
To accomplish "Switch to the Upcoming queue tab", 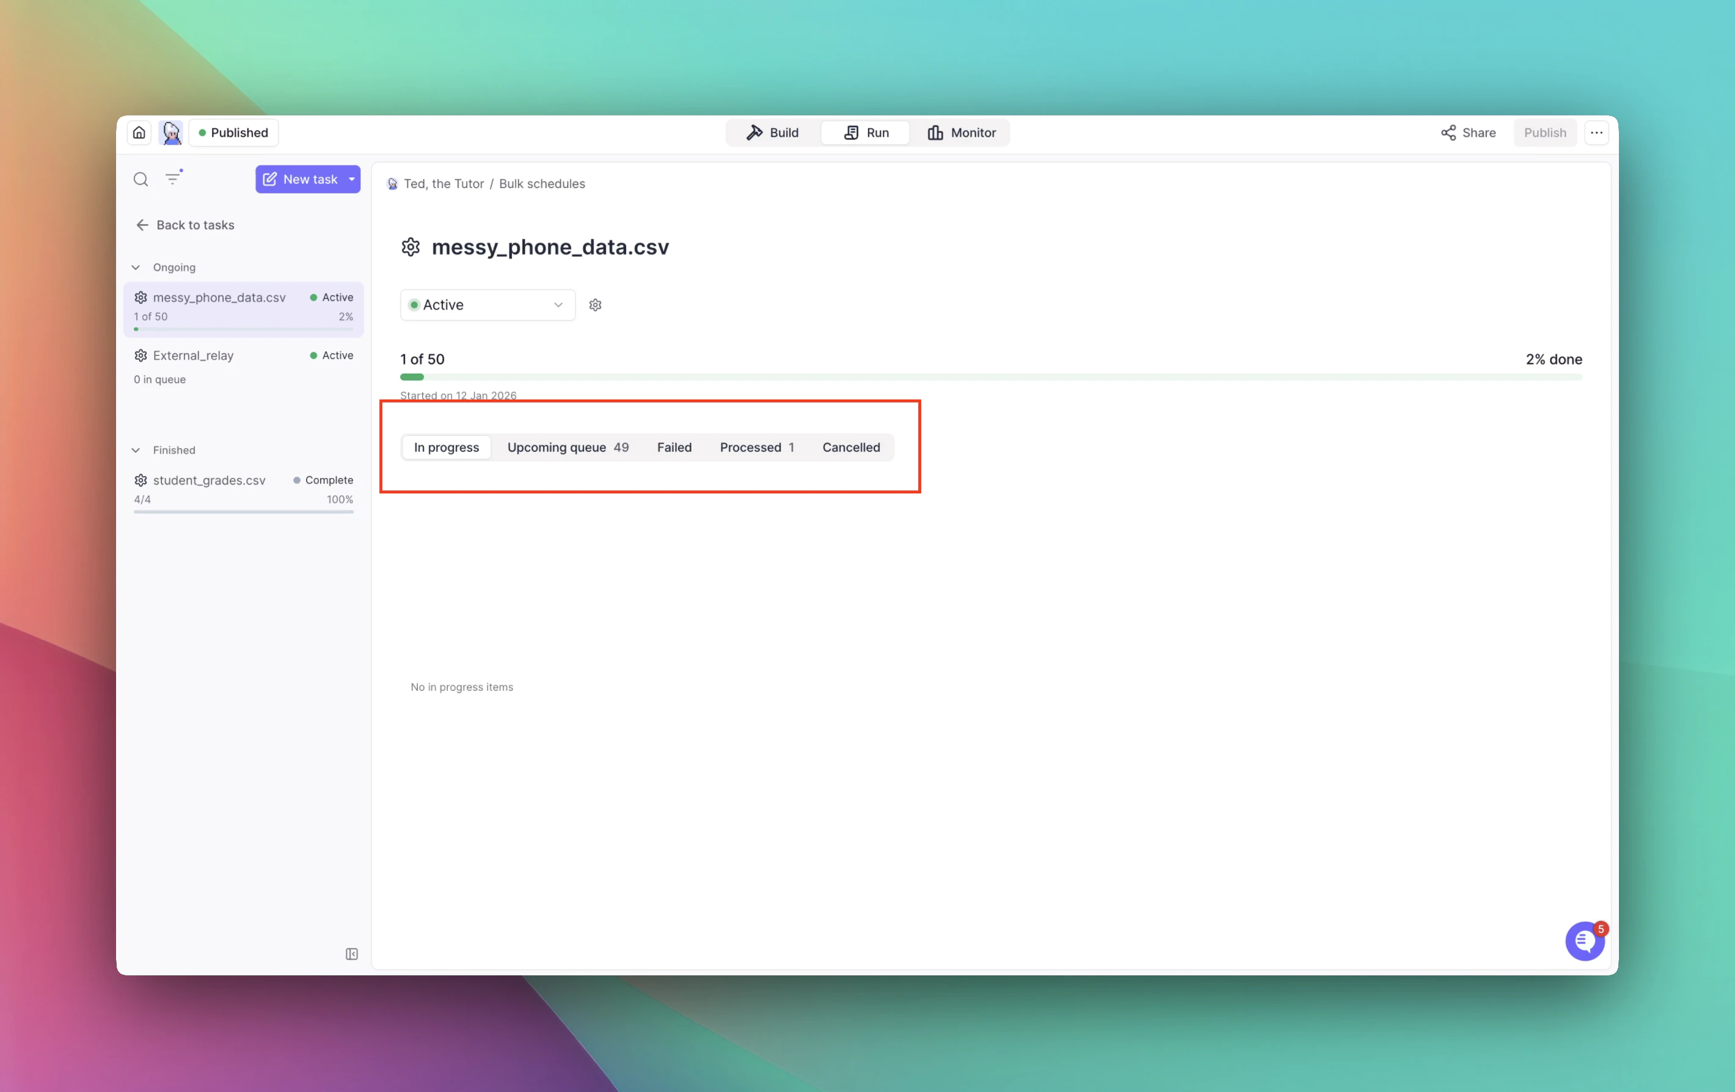I will 567,447.
